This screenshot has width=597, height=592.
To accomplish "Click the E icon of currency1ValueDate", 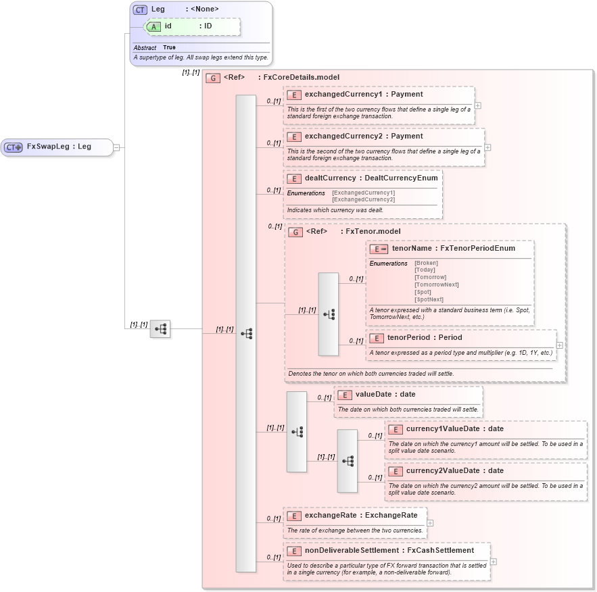I will [x=396, y=430].
